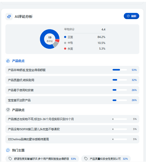
Task: Select the row 产品非常舒适,宝宝坐得很舒服
Action: (x=72, y=70)
